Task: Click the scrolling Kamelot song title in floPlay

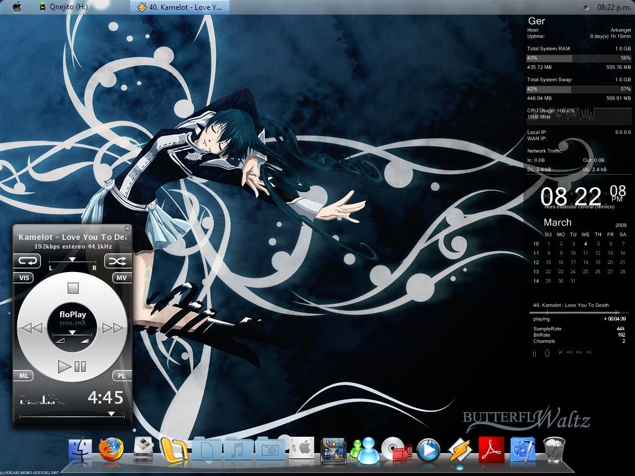Action: [x=73, y=237]
